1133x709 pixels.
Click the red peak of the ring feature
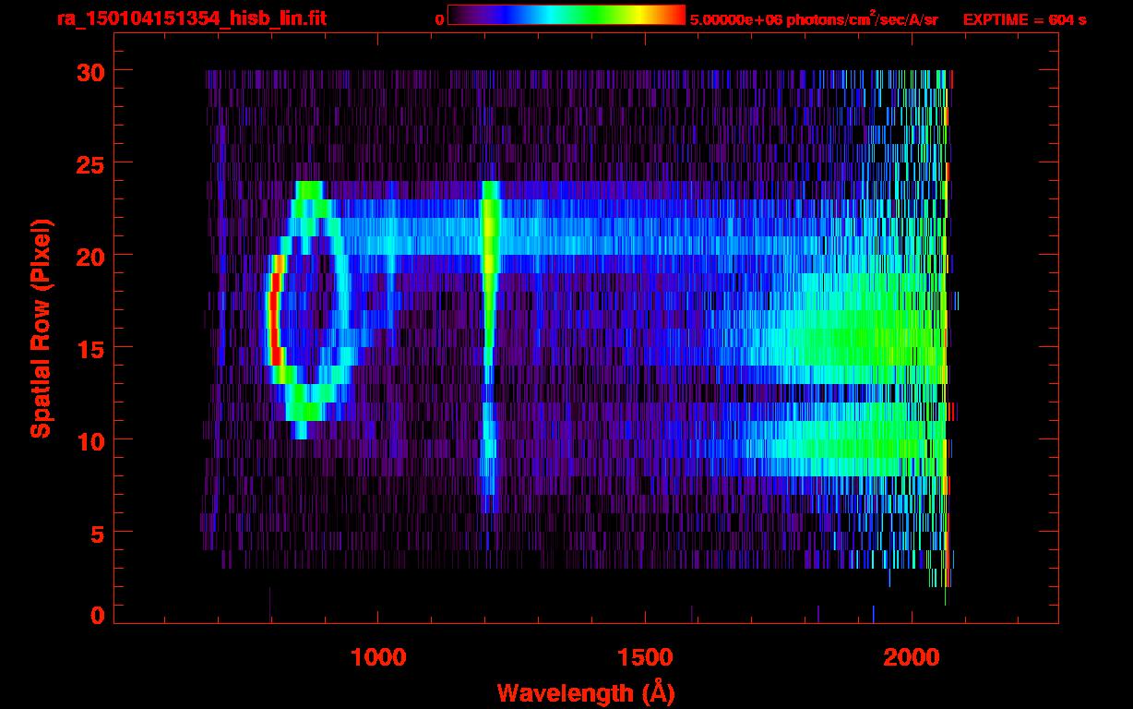point(274,319)
